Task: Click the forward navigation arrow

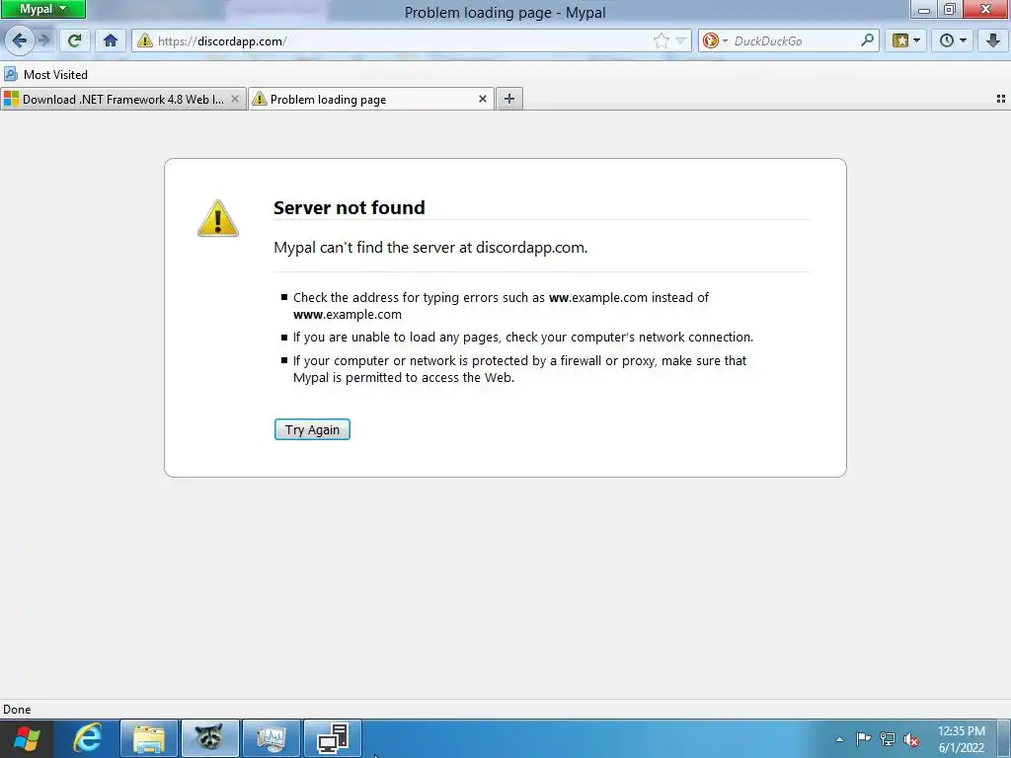Action: point(44,40)
